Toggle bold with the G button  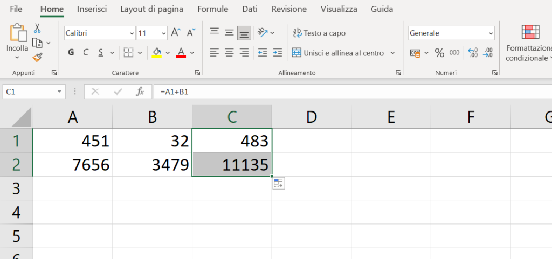[x=71, y=53]
